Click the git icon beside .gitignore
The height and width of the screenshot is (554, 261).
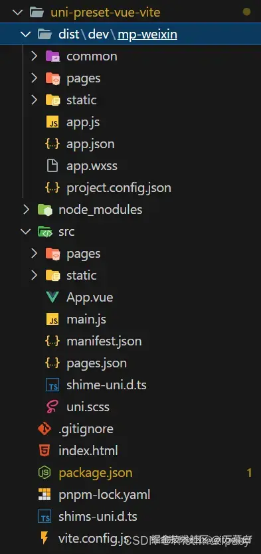click(44, 428)
